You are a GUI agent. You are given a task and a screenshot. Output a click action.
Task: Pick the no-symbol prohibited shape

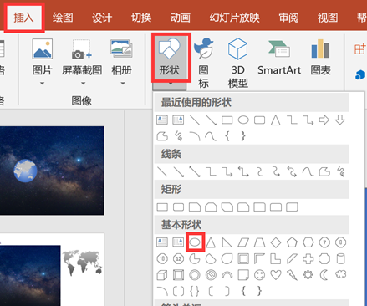pyautogui.click(x=211, y=275)
